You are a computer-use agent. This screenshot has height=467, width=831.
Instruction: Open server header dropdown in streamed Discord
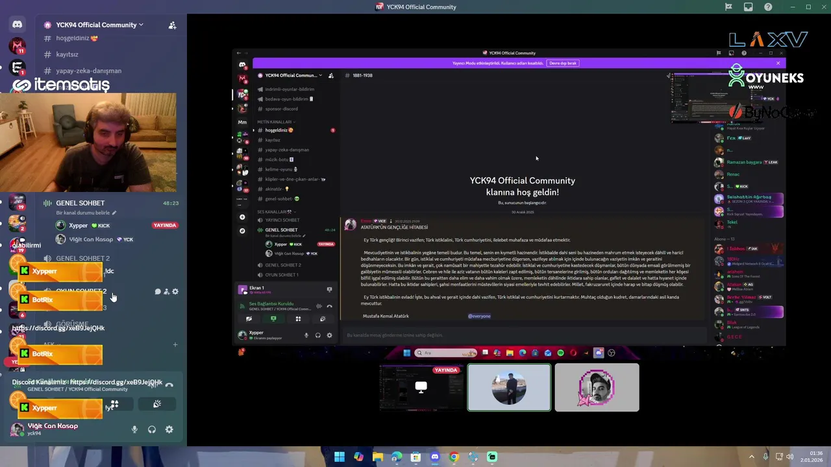pyautogui.click(x=293, y=75)
